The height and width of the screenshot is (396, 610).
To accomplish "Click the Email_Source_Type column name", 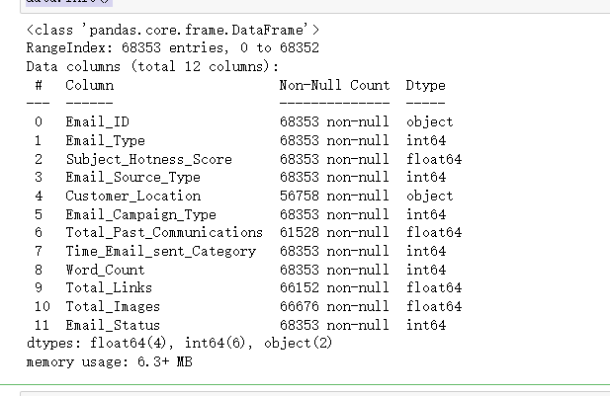I will [132, 178].
